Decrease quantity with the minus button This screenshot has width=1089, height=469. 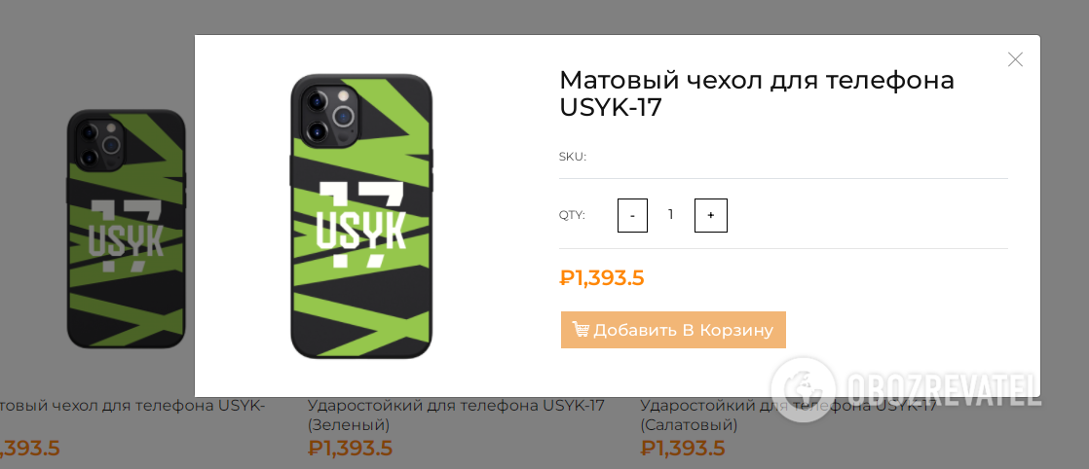[x=632, y=215]
